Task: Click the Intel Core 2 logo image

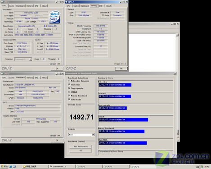Action: pyautogui.click(x=54, y=17)
